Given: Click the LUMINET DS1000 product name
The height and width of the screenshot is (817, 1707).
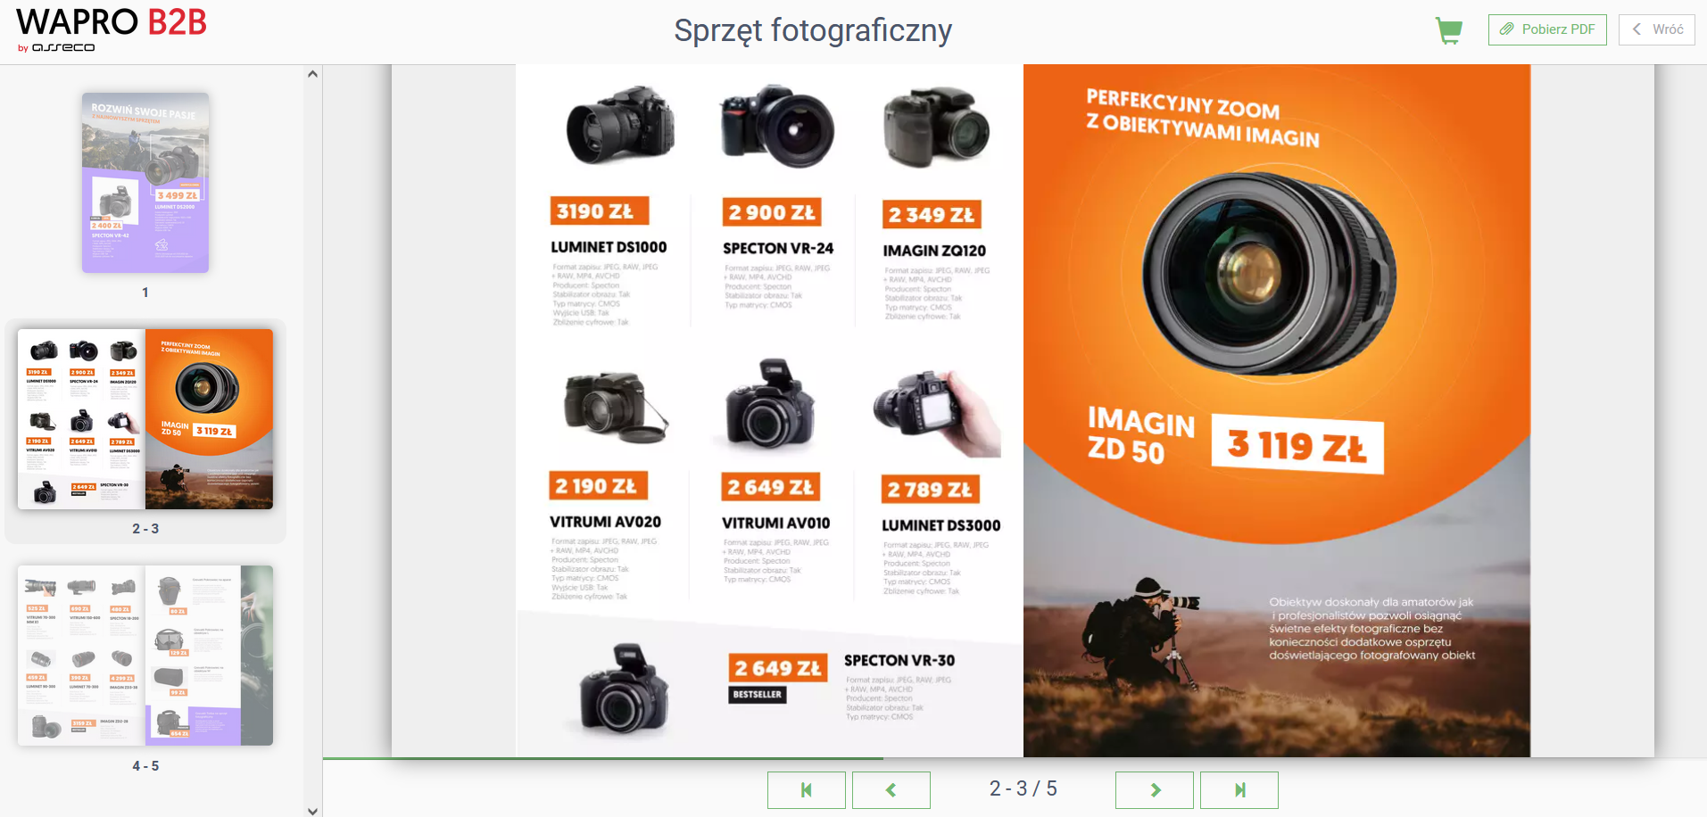Looking at the screenshot, I should [x=609, y=247].
